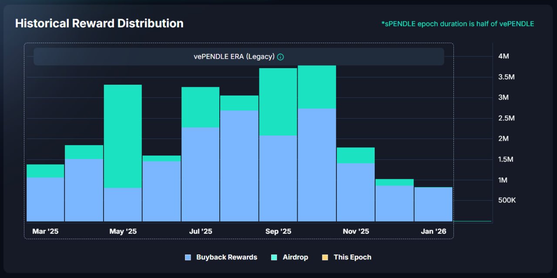
Task: Click the 4M y-axis label
Action: (x=503, y=56)
